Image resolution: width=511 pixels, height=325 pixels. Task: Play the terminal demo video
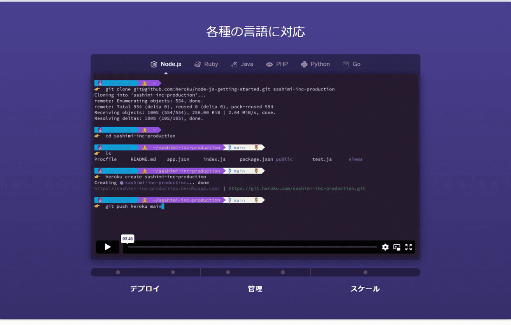108,247
